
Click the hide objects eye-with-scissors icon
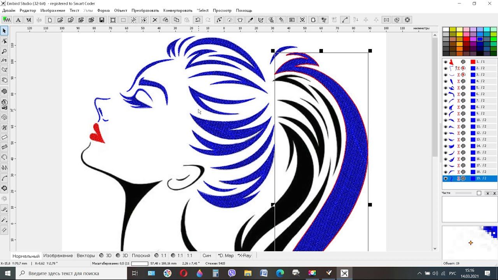point(324,20)
